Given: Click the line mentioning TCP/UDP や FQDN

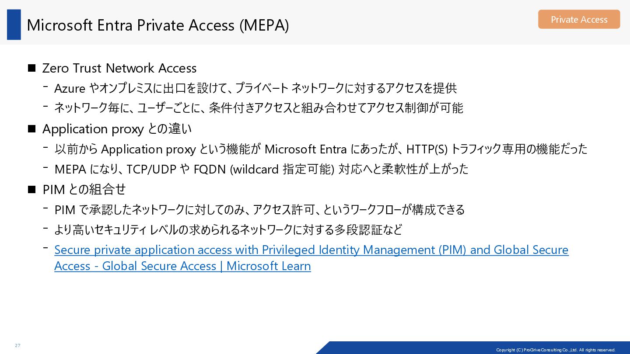Looking at the screenshot, I should [261, 169].
